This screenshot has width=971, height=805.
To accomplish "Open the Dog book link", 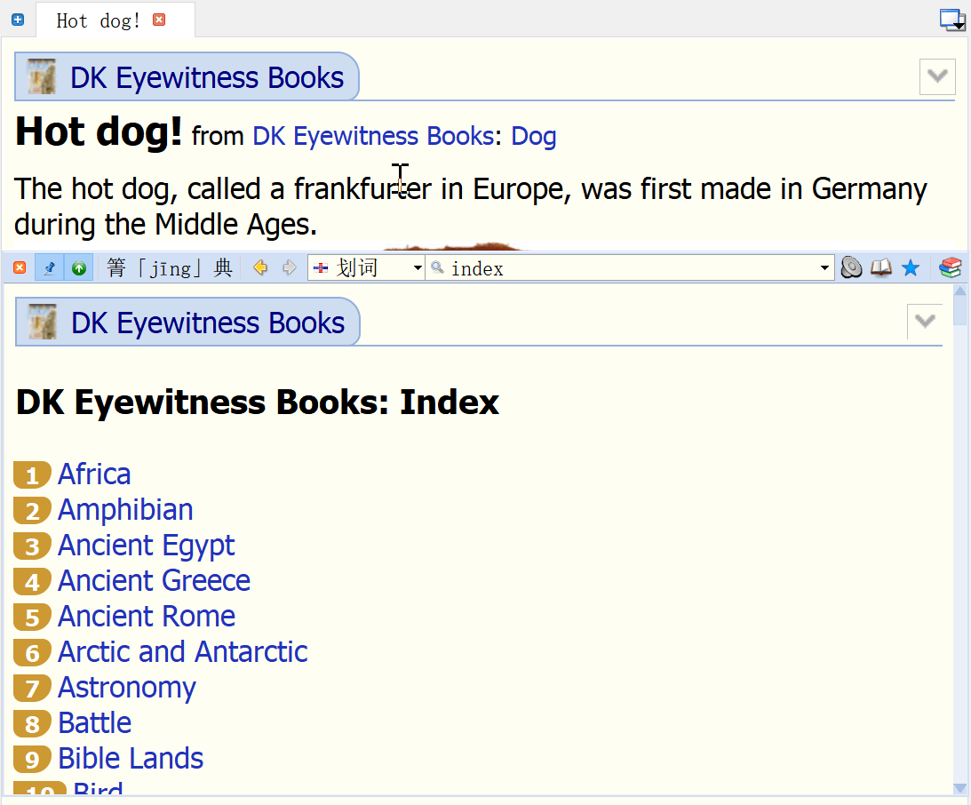I will click(x=533, y=136).
